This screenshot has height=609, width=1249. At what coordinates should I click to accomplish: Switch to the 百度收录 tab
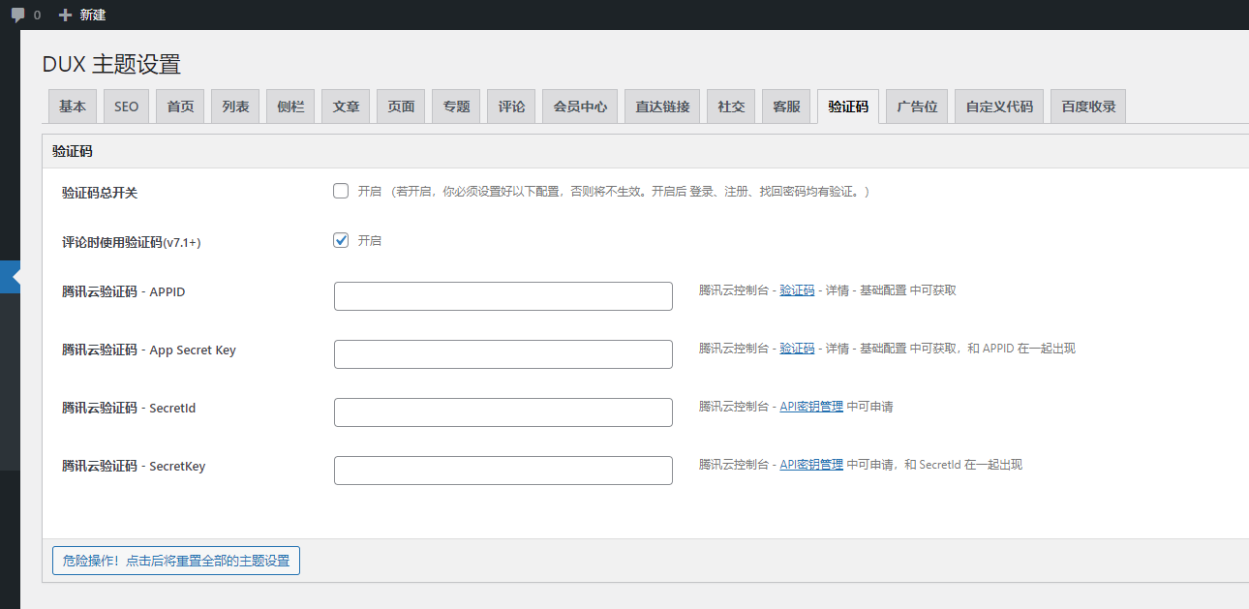pyautogui.click(x=1089, y=107)
